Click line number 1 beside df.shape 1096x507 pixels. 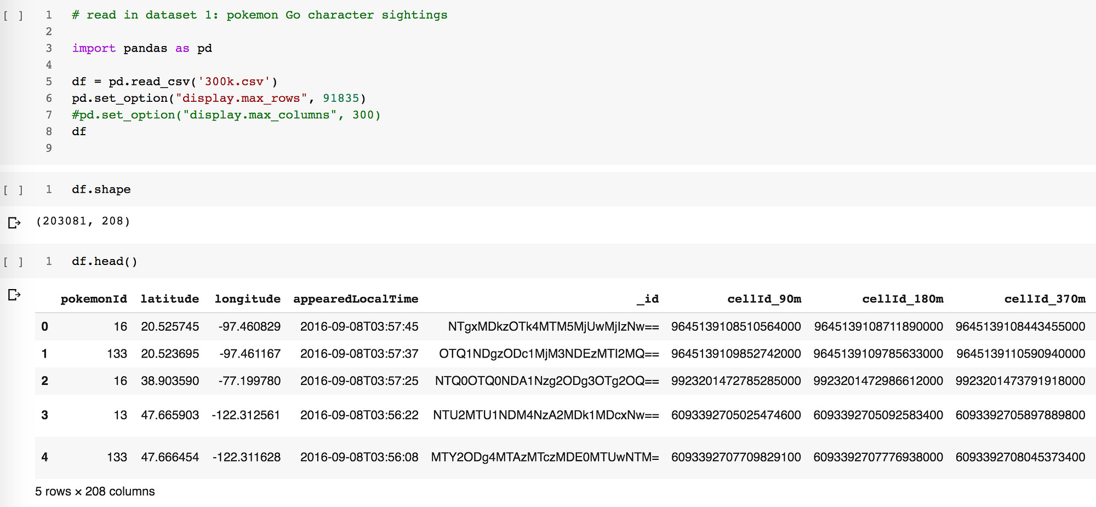pos(48,189)
